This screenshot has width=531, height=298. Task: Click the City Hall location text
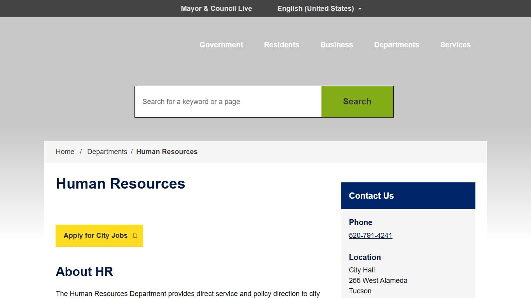pyautogui.click(x=361, y=270)
